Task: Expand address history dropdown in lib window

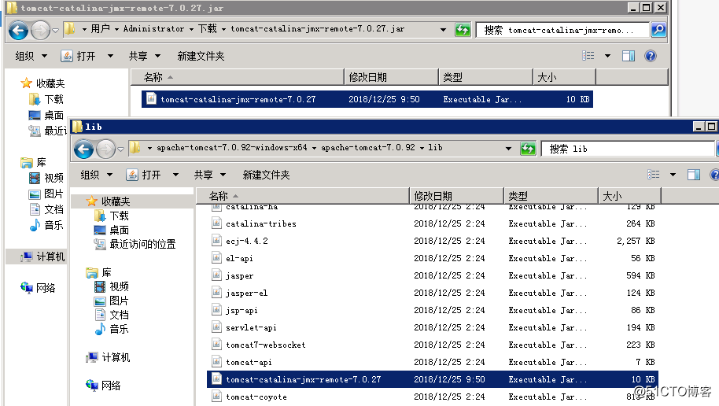Action: coord(508,149)
